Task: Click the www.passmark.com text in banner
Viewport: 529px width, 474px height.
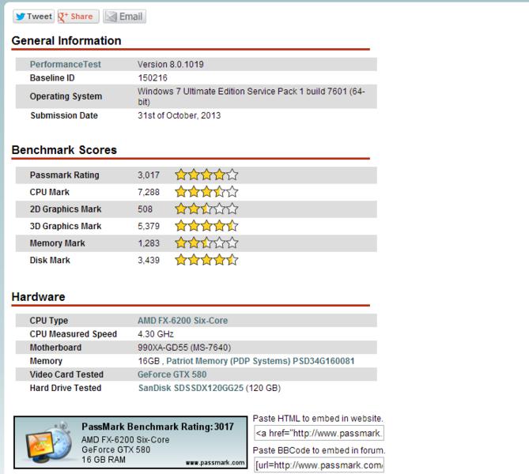Action: (215, 462)
